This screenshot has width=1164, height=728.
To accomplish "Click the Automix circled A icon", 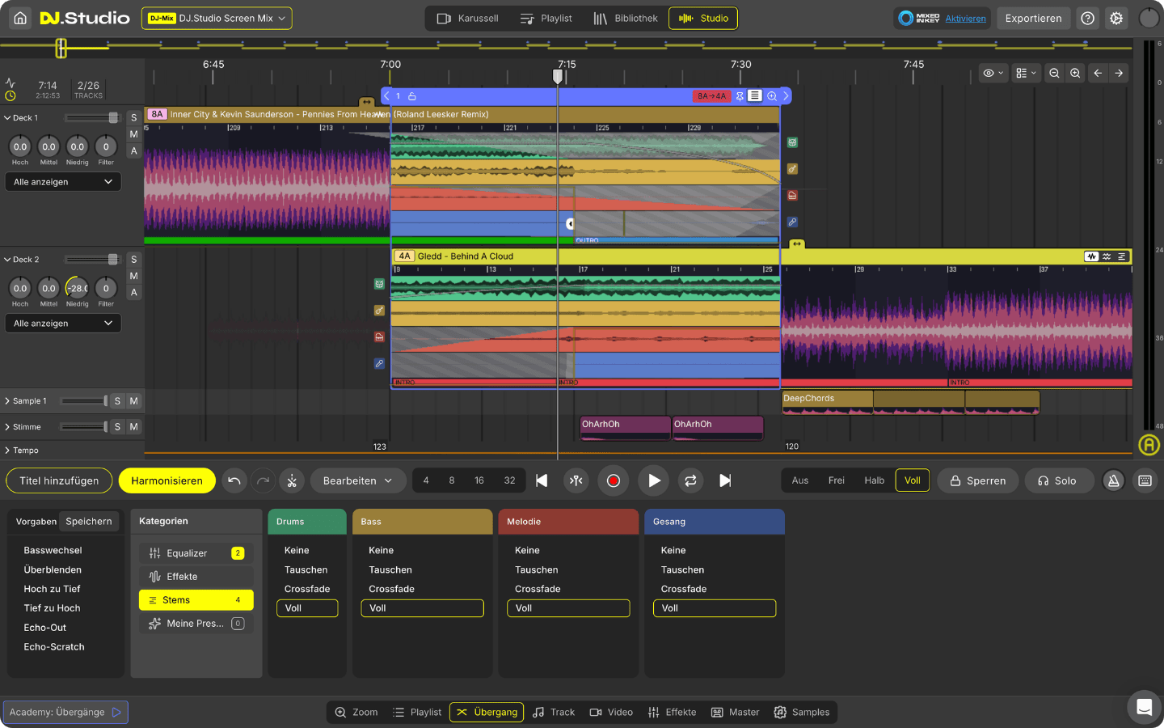I will click(x=1149, y=445).
